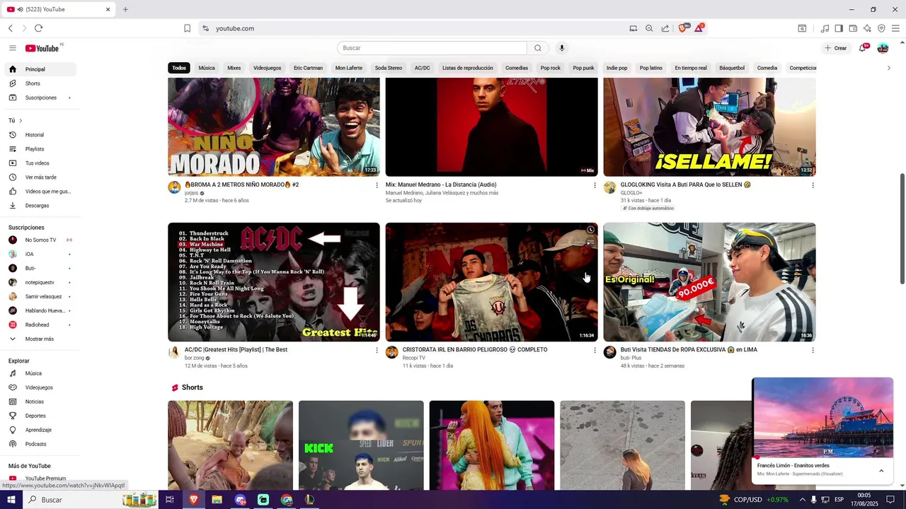The height and width of the screenshot is (509, 906).
Task: Start voice search with the microphone icon
Action: point(562,48)
